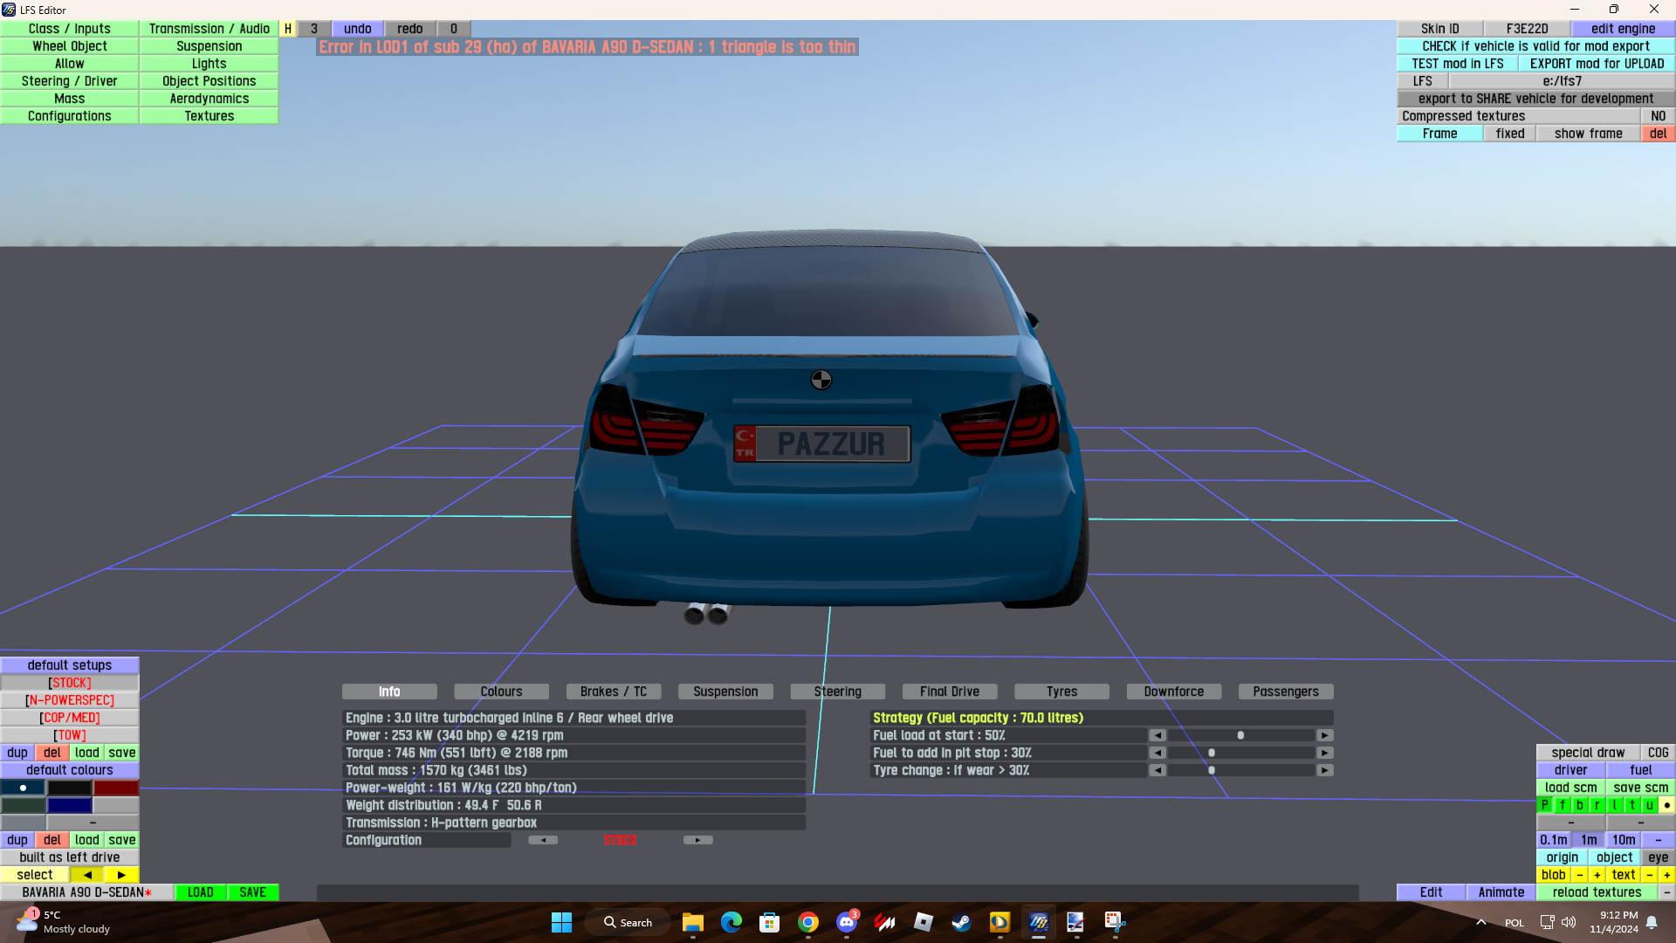Switch to the Brakes / TC tab

[614, 692]
